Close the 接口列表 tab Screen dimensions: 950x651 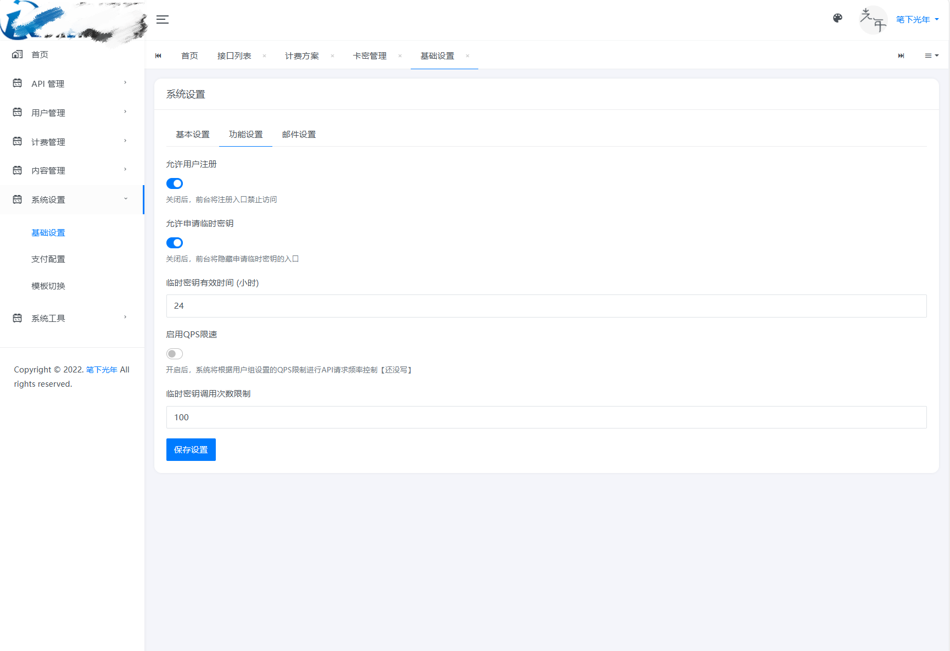[264, 56]
